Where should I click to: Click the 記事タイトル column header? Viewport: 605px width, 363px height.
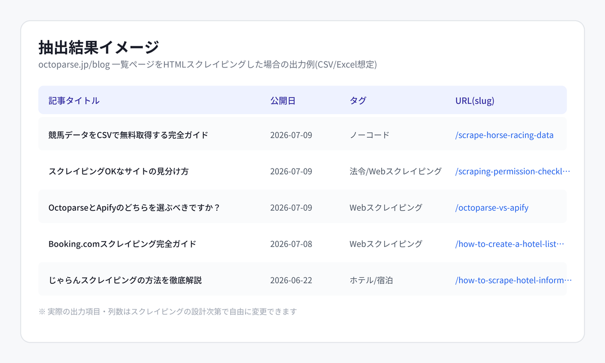coord(74,100)
